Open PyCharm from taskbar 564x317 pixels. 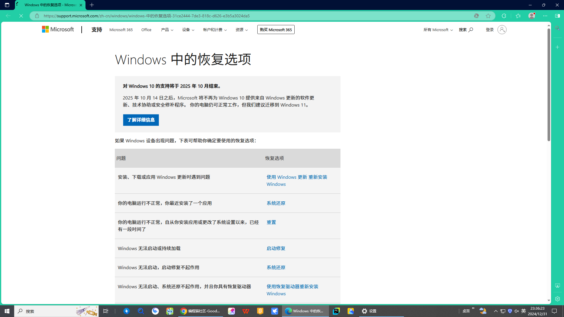click(x=336, y=311)
